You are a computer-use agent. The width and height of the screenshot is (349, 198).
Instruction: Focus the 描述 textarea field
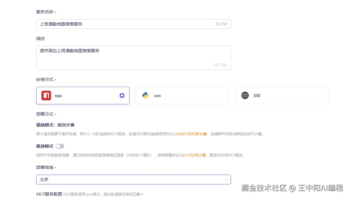pos(134,58)
